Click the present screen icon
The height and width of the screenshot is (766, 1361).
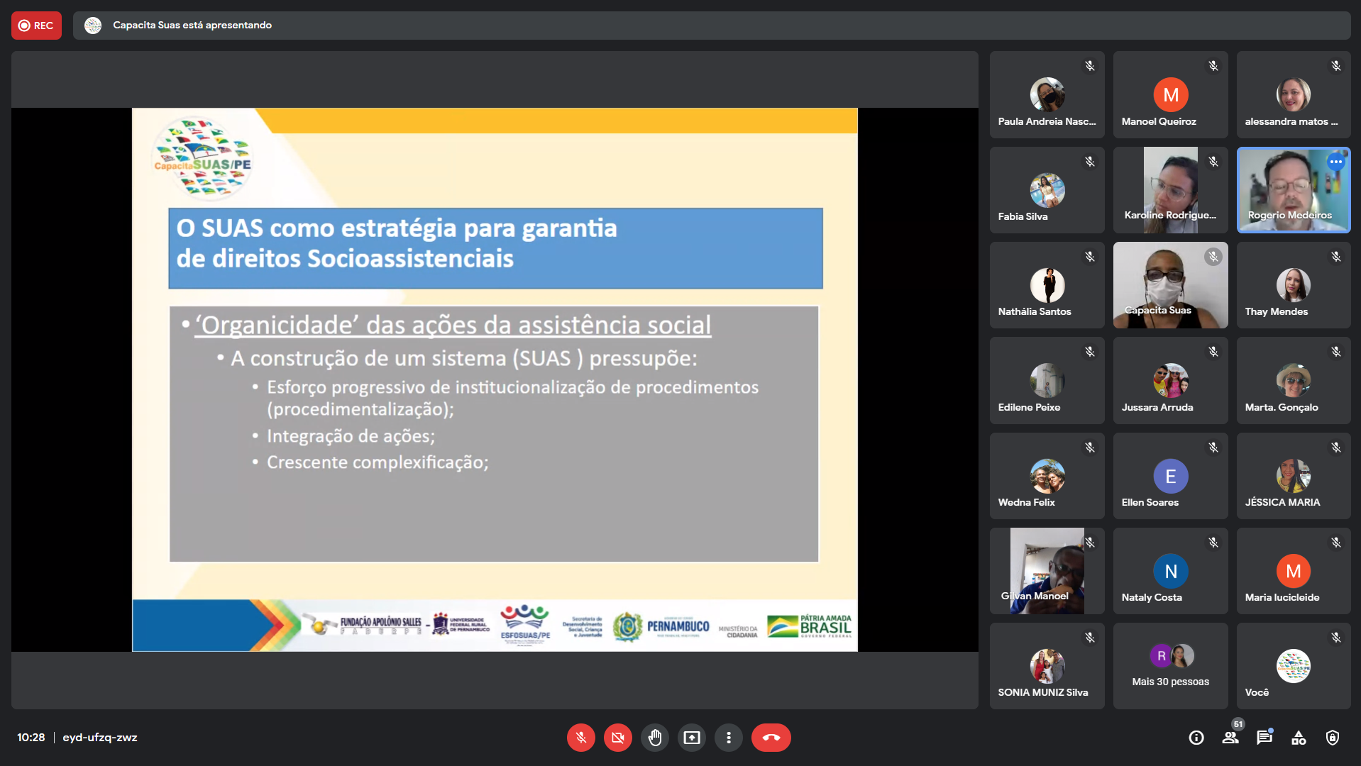pyautogui.click(x=691, y=738)
